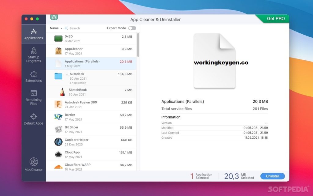Open the Startup Programs panel
This screenshot has width=313, height=196.
[34, 55]
